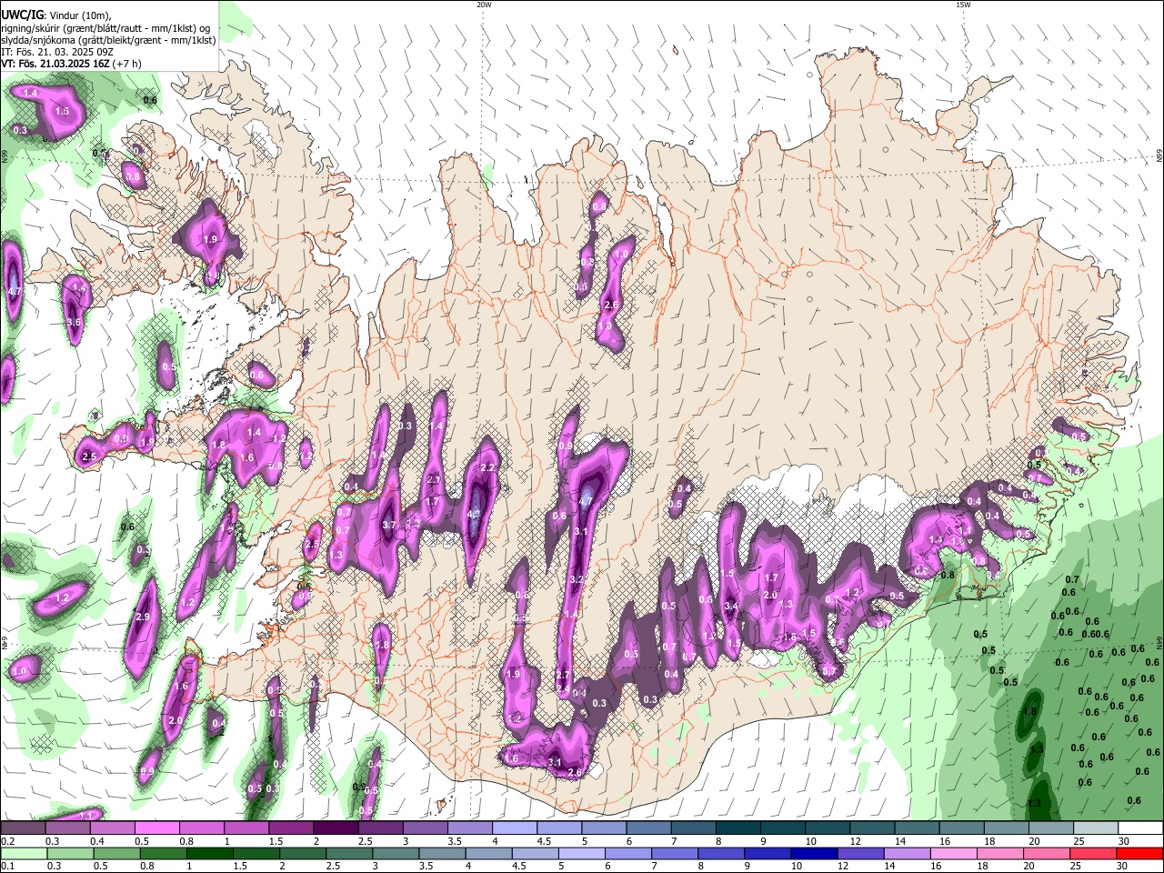This screenshot has height=873, width=1164.
Task: Click the 20W longitude label
Action: [484, 5]
